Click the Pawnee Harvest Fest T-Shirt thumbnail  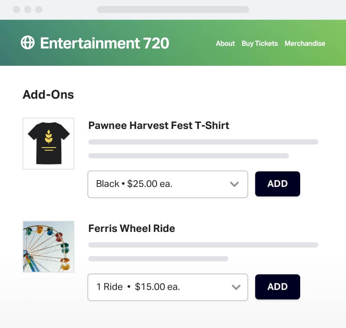[x=48, y=143]
